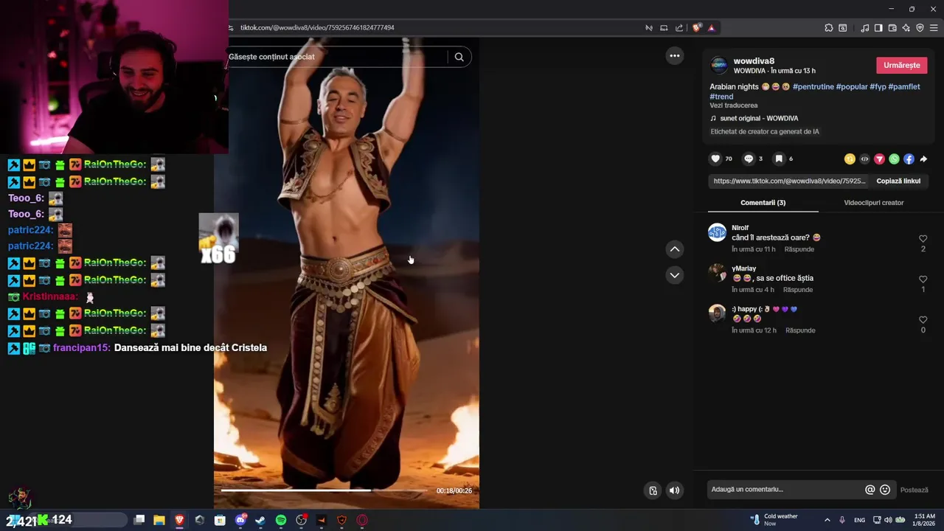The image size is (944, 531).
Task: Save video with the bookmark icon
Action: (x=779, y=159)
